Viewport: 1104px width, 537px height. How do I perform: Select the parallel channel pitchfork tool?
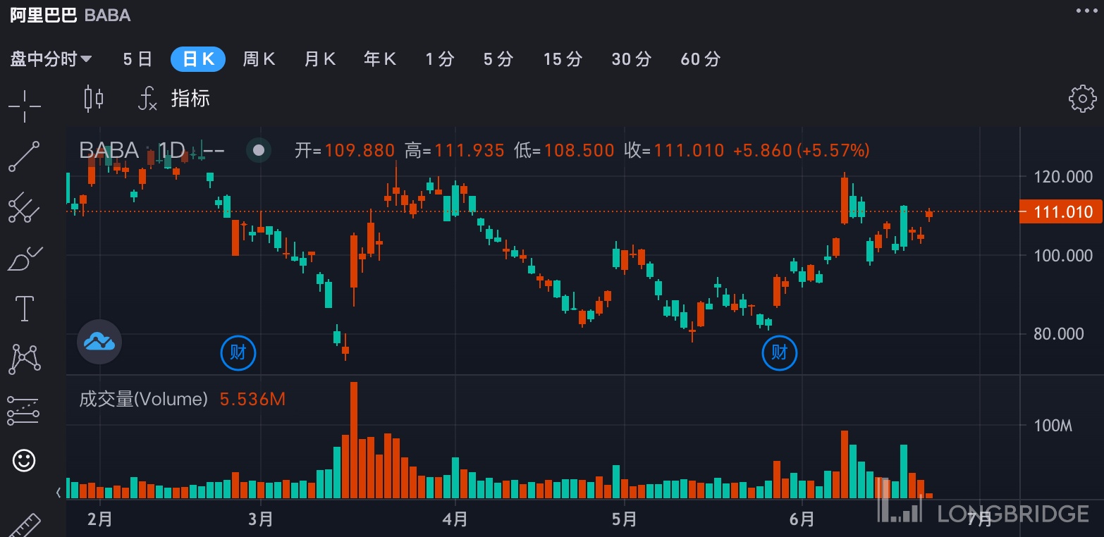pos(23,208)
